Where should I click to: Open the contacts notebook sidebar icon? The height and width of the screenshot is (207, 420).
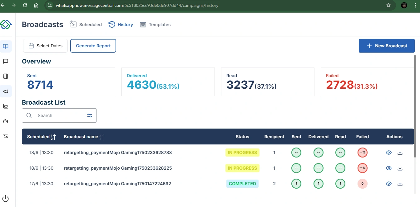pos(6,76)
